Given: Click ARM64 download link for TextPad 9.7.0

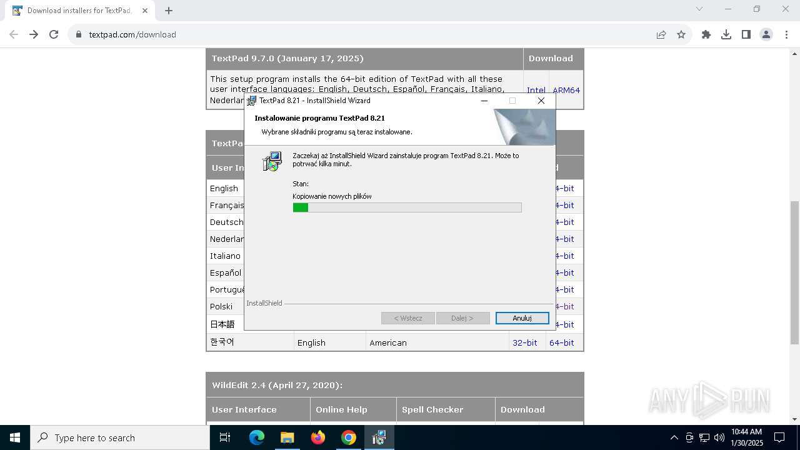Looking at the screenshot, I should (x=566, y=90).
